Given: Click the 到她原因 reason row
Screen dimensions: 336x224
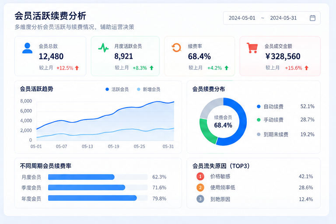Looking at the screenshot, I should [x=255, y=199].
